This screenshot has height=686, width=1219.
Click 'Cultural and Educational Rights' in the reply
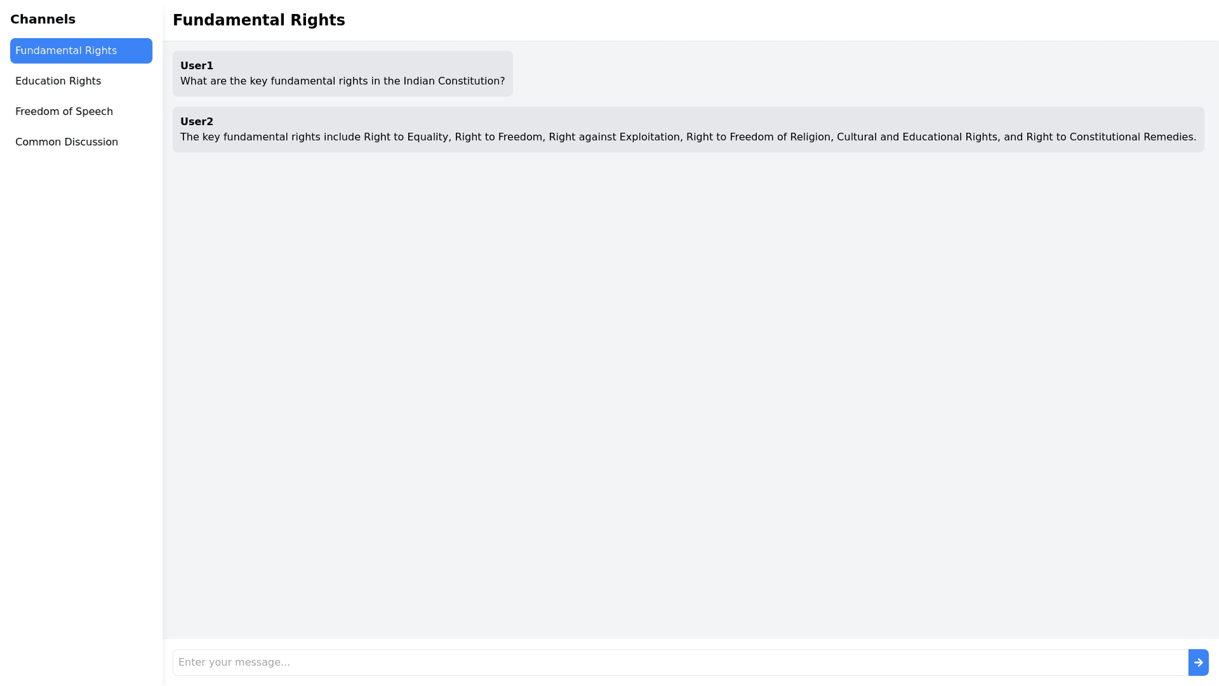coord(917,137)
